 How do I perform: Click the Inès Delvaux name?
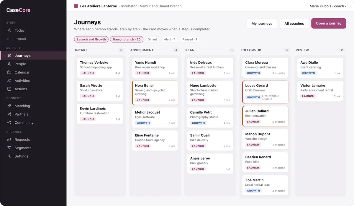point(201,63)
